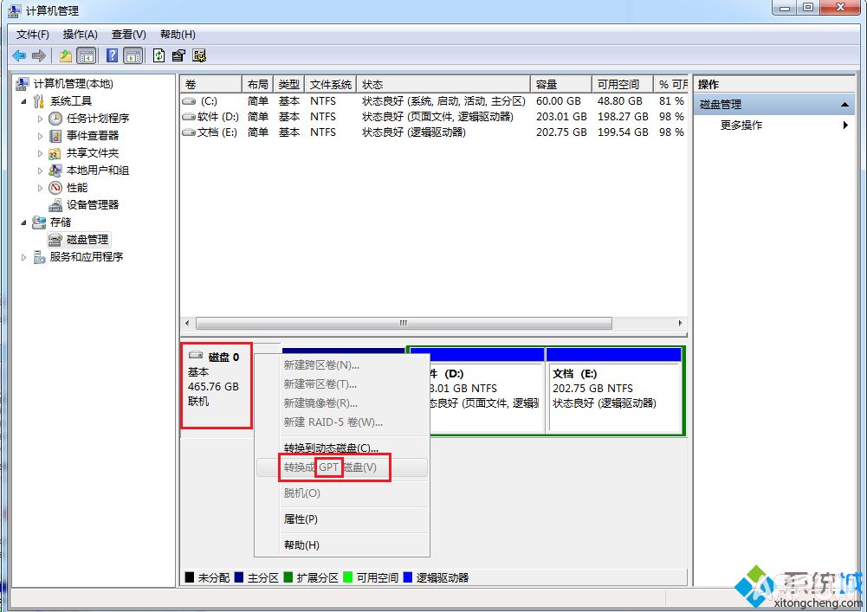Image resolution: width=867 pixels, height=612 pixels.
Task: Click the Refresh toolbar icon
Action: coord(159,55)
